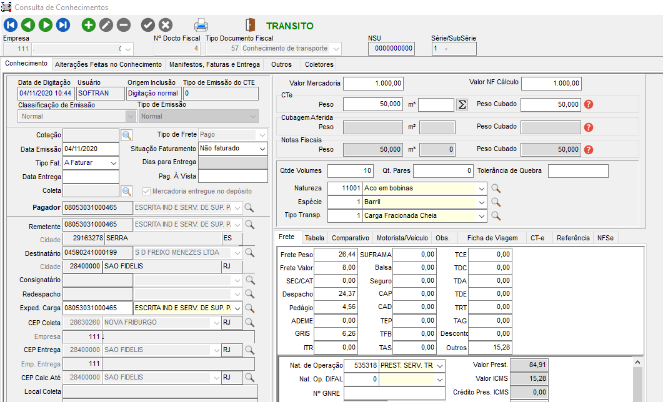This screenshot has width=663, height=402.
Task: Click the red help icon beside CTe Peso Cubado
Action: (x=588, y=105)
